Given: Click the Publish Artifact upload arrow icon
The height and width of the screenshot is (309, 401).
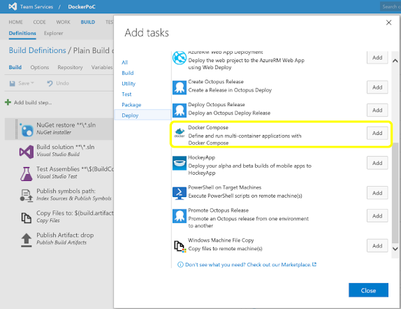Looking at the screenshot, I should coord(27,240).
